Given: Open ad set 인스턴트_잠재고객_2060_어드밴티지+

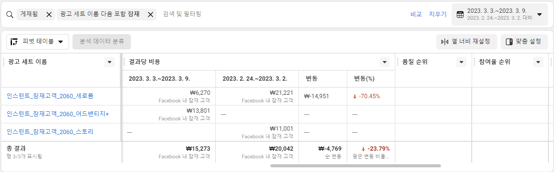Looking at the screenshot, I should tap(58, 114).
